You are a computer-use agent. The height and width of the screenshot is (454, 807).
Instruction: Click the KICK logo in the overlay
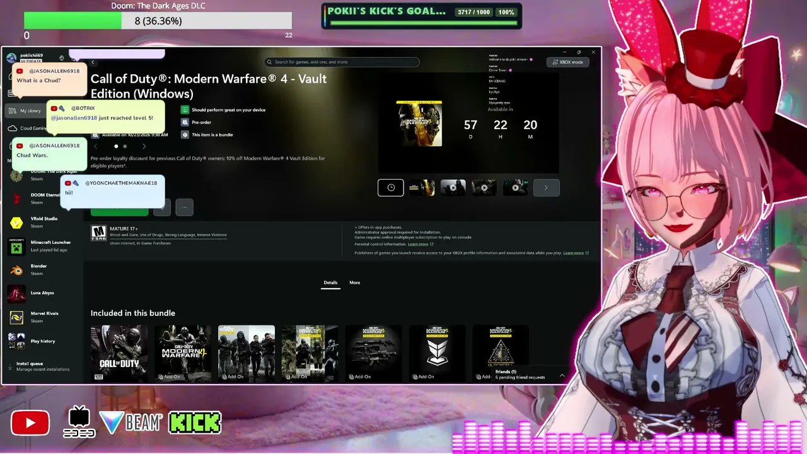click(195, 422)
